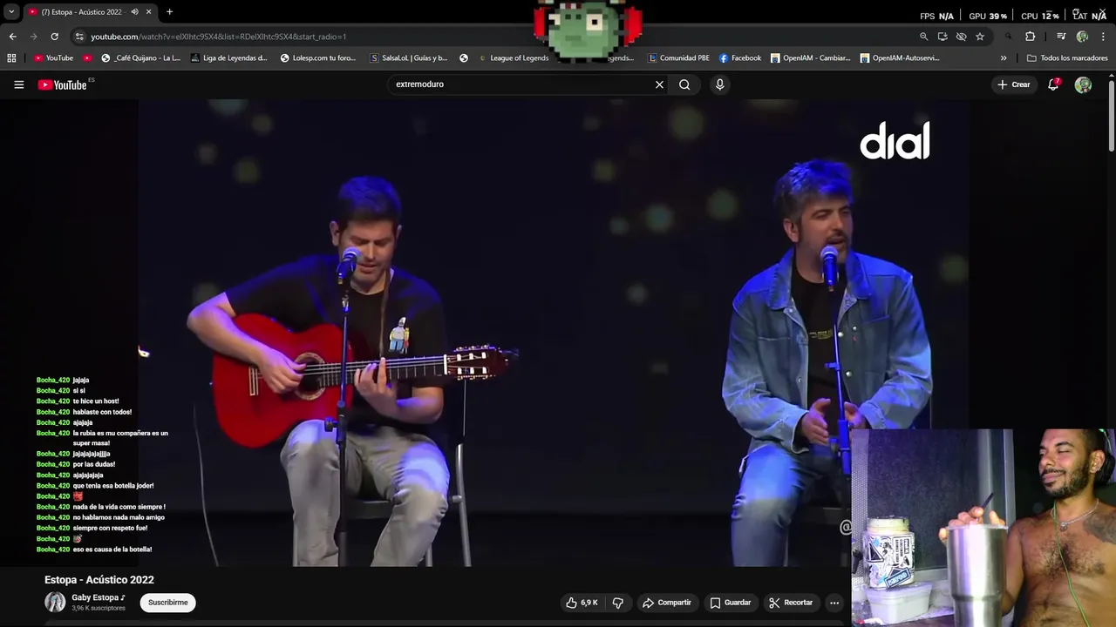
Task: Like the video showing 6,9 K
Action: tap(582, 603)
